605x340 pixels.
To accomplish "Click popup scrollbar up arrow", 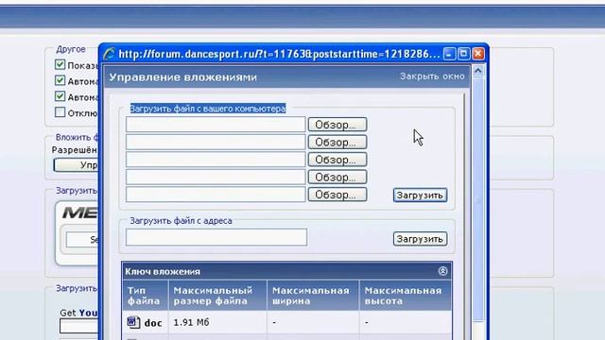I will pyautogui.click(x=478, y=71).
